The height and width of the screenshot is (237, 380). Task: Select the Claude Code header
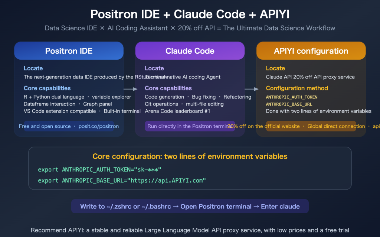click(190, 51)
